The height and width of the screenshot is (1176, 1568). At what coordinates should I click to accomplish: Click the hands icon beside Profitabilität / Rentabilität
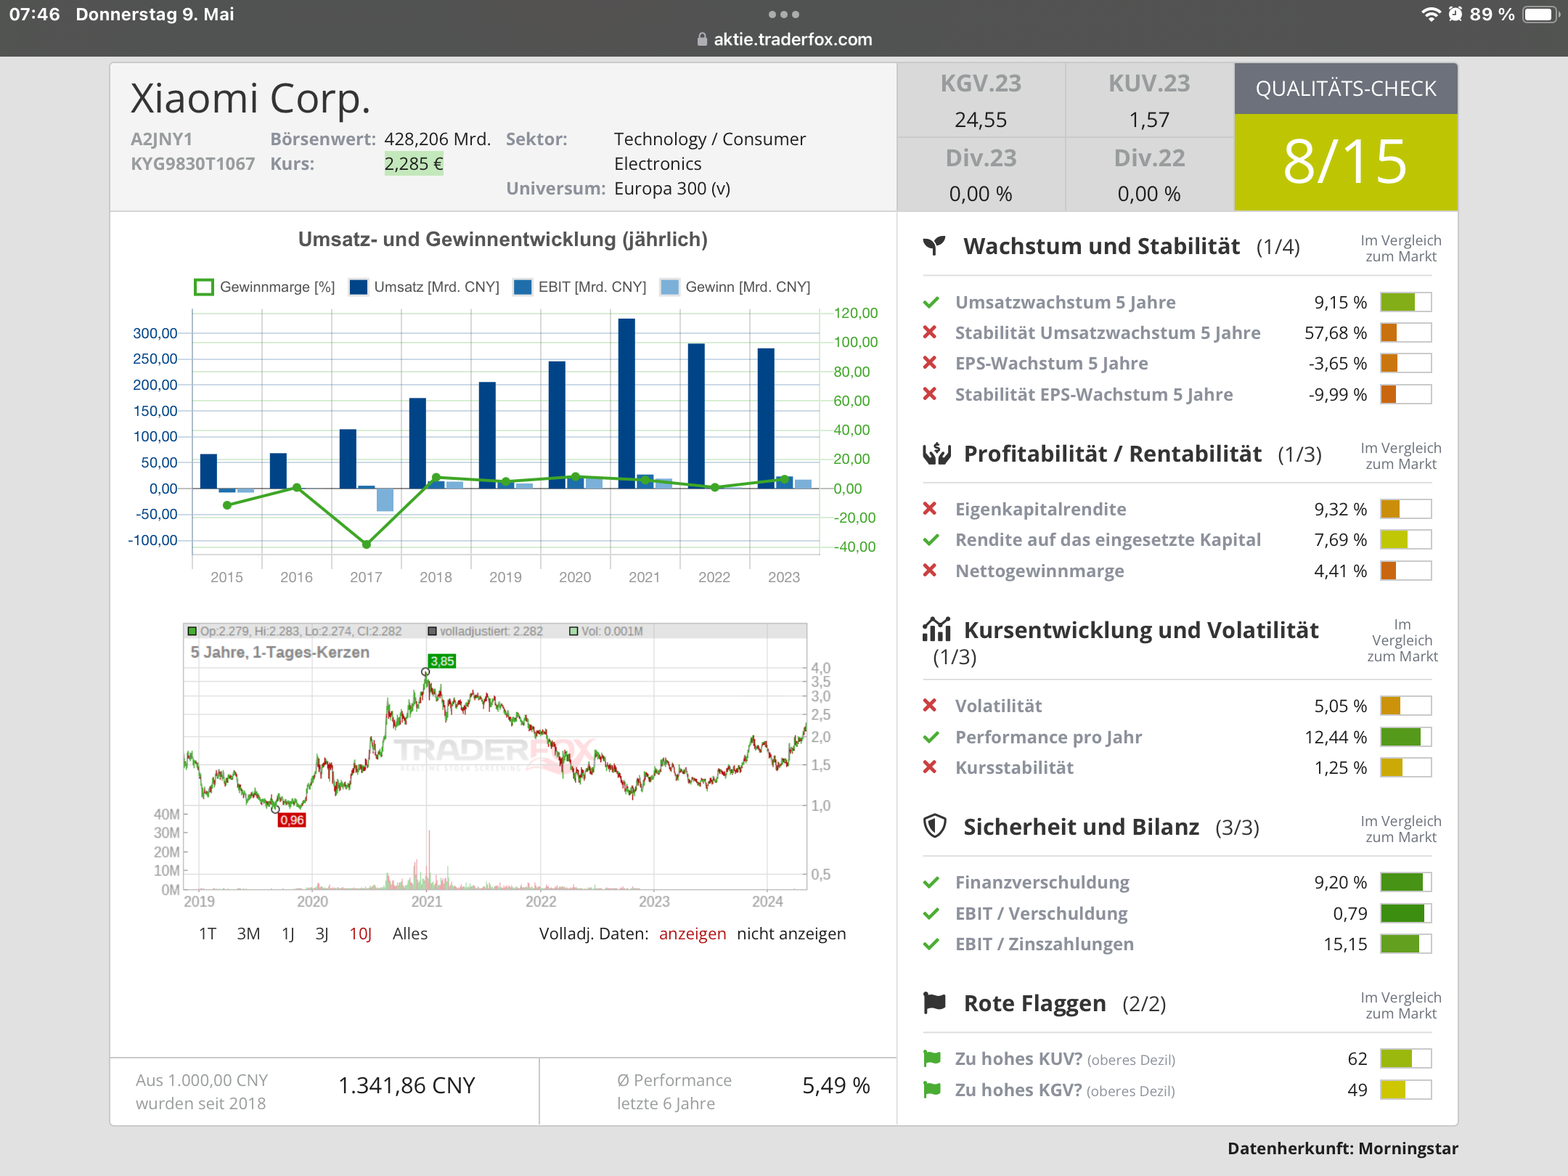[936, 454]
